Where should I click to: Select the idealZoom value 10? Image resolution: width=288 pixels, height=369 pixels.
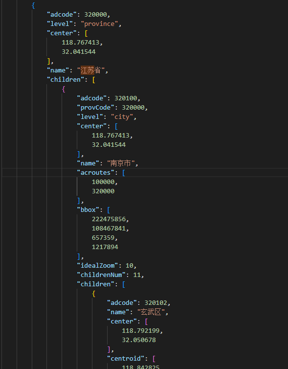[129, 265]
